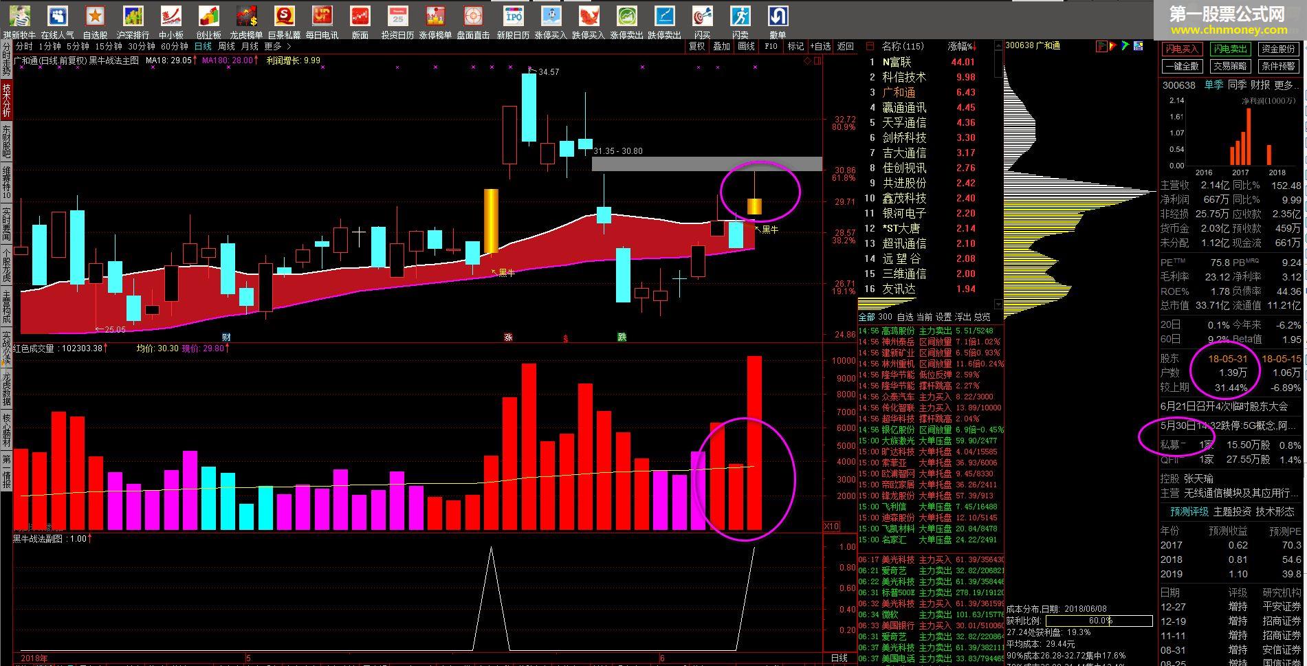
Task: Select the 单季 financial tab
Action: (x=1213, y=85)
